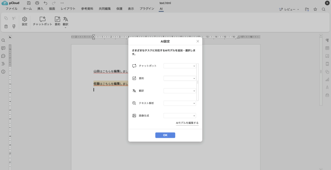Open the Find search icon in left sidebar
Screen dimensions: 331x170
(x=3, y=40)
